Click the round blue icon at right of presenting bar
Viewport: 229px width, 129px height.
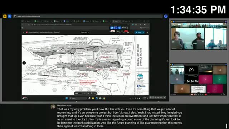[166, 16]
